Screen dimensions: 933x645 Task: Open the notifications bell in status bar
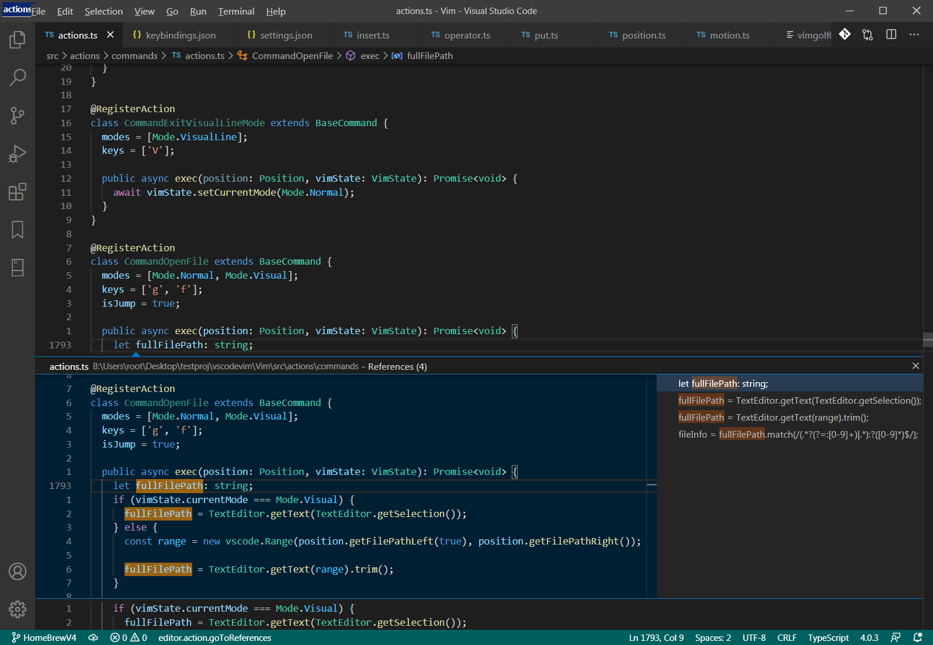point(918,637)
